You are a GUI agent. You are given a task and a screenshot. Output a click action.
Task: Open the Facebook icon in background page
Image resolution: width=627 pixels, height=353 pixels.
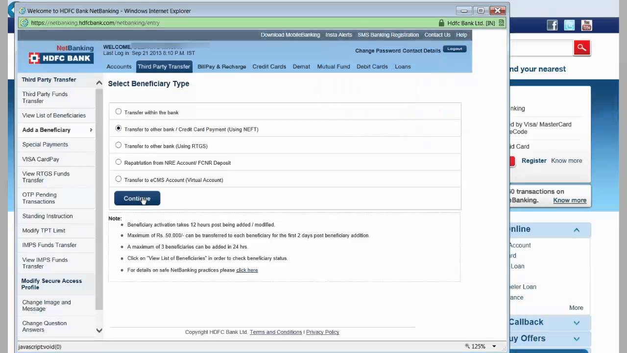(552, 25)
